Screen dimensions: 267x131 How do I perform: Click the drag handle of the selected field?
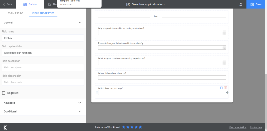(x=97, y=92)
